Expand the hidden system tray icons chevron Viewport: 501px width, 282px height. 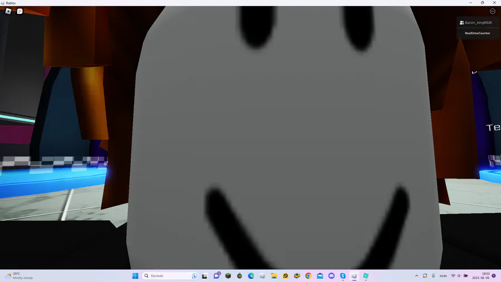point(416,276)
